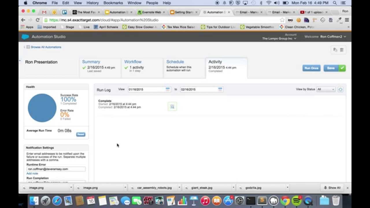Close the downloads bar
The image size is (370, 208).
347,188
